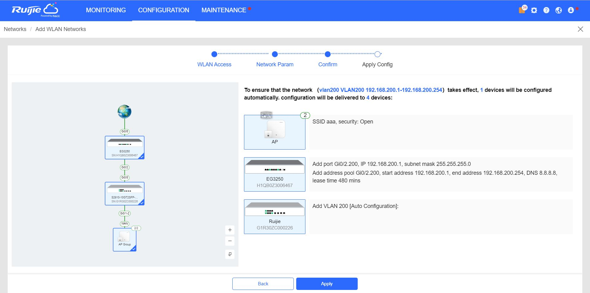
Task: Open the notifications icon with badge 34
Action: [522, 10]
